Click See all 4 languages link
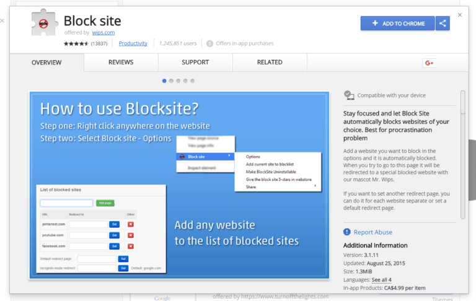476x301 pixels. (381, 280)
